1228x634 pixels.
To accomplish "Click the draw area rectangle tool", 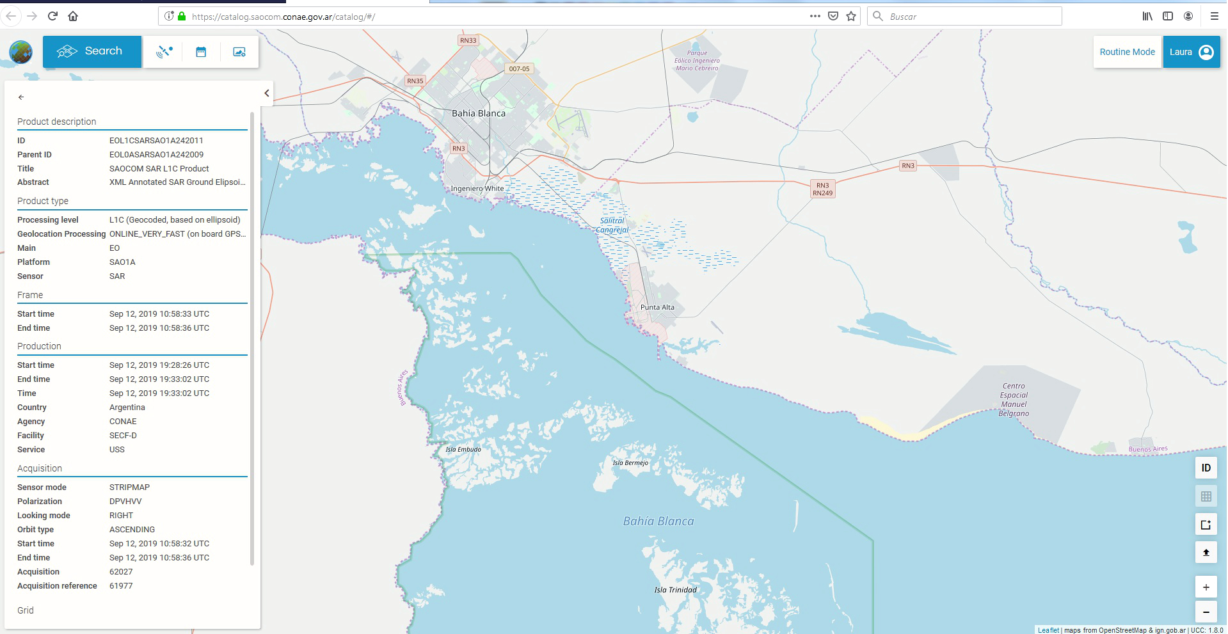I will [1206, 525].
